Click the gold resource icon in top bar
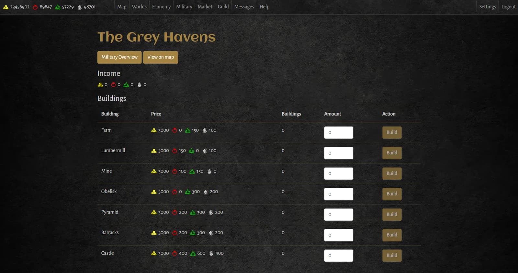The image size is (518, 273). pyautogui.click(x=6, y=7)
